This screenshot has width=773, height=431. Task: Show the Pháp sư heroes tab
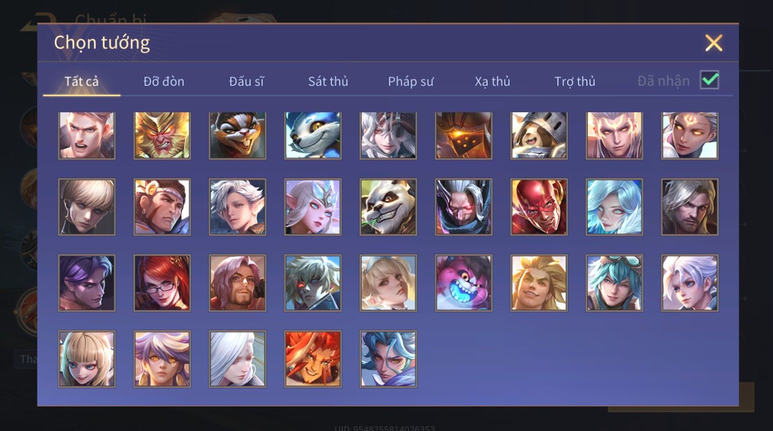tap(411, 81)
